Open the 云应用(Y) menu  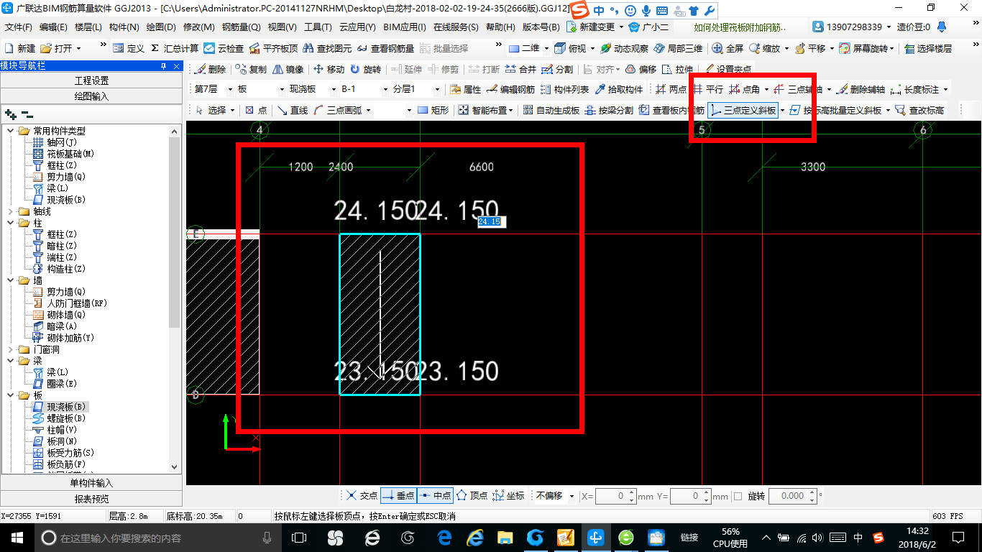point(357,27)
